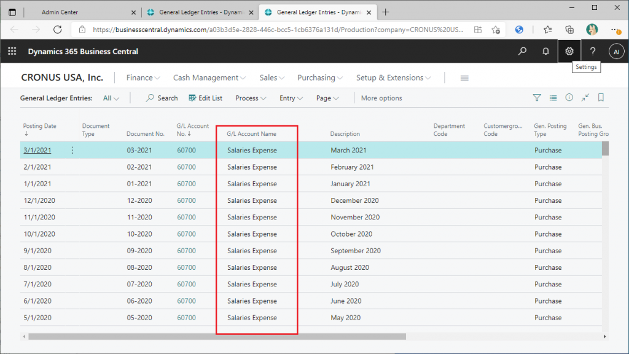Expand the Cash Management menu

click(209, 77)
